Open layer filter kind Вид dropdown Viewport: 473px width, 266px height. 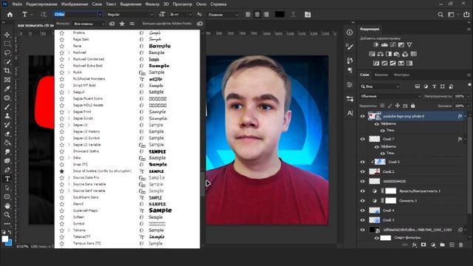tap(380, 86)
